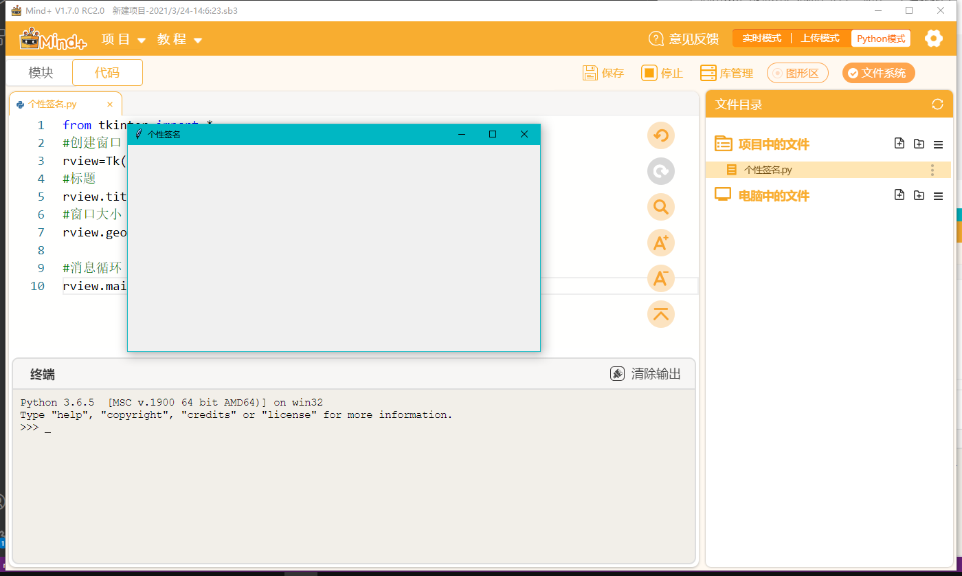Open 库管理 library manager
Viewport: 962px width, 576px height.
pos(727,73)
